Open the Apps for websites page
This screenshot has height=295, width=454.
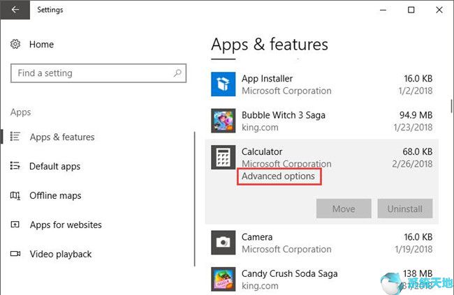66,225
